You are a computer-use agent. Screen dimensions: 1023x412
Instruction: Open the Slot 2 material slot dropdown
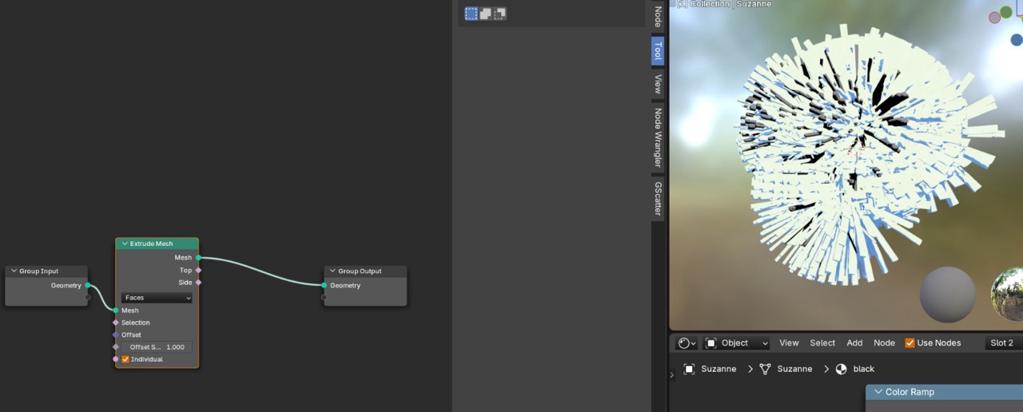point(1004,343)
